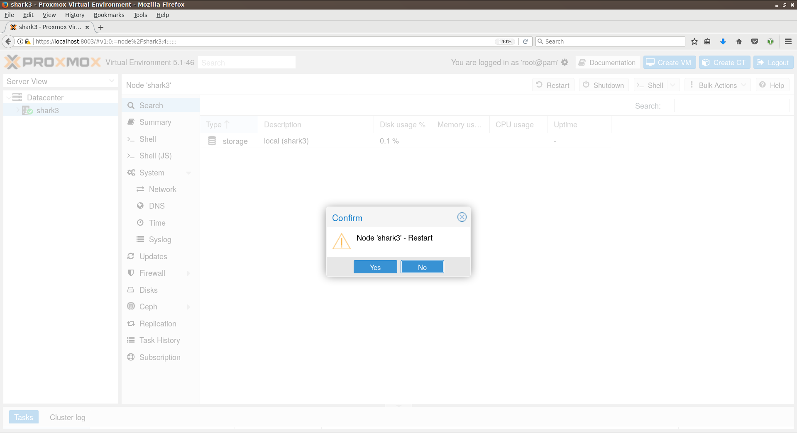The width and height of the screenshot is (797, 433).
Task: Expand the Firewall submenu arrow
Action: click(x=189, y=273)
